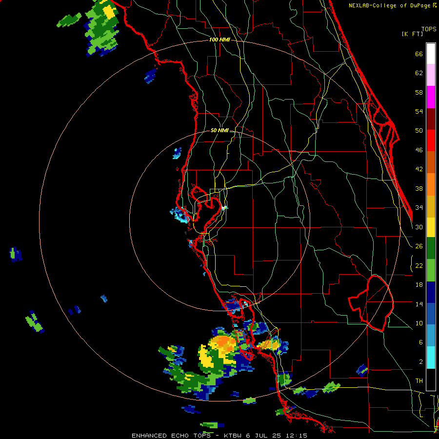Click the 18 legend scale number
The width and height of the screenshot is (439, 439).
click(419, 285)
